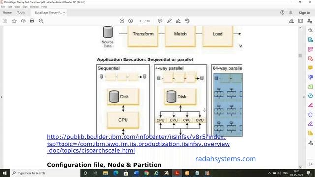Open the Window menu
Image resolution: width=315 pixels, height=177 pixels.
[34, 7]
